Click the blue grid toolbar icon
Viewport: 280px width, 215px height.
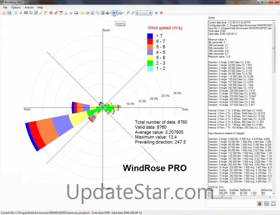coord(31,13)
